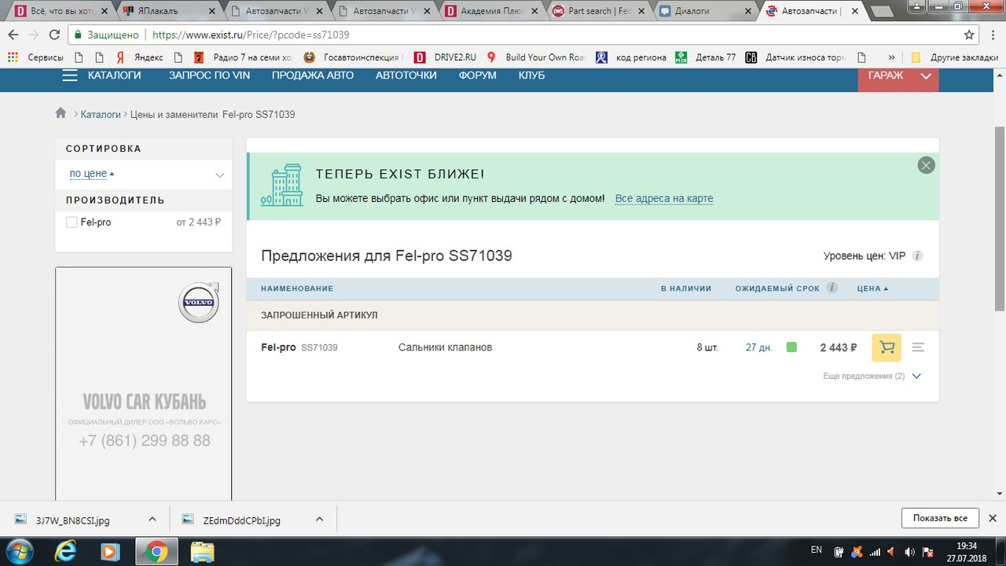1006x566 pixels.
Task: Open the DRIVE2.RU bookmark
Action: click(x=446, y=57)
